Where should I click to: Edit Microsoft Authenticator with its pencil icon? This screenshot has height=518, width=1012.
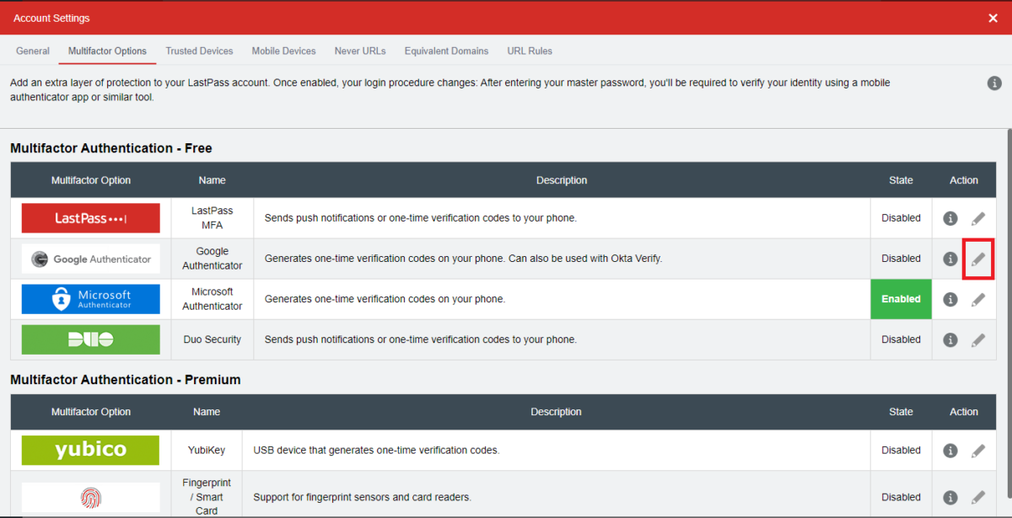pos(978,299)
